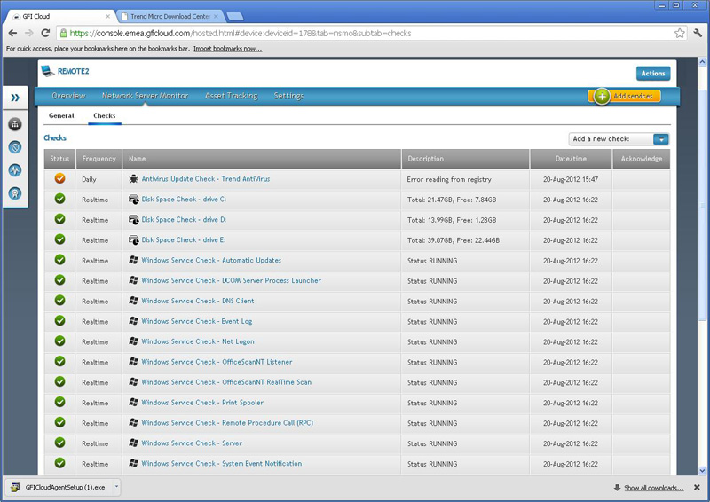Open the GFICloudAgentSetup download arrow menu
710x502 pixels.
[x=116, y=487]
